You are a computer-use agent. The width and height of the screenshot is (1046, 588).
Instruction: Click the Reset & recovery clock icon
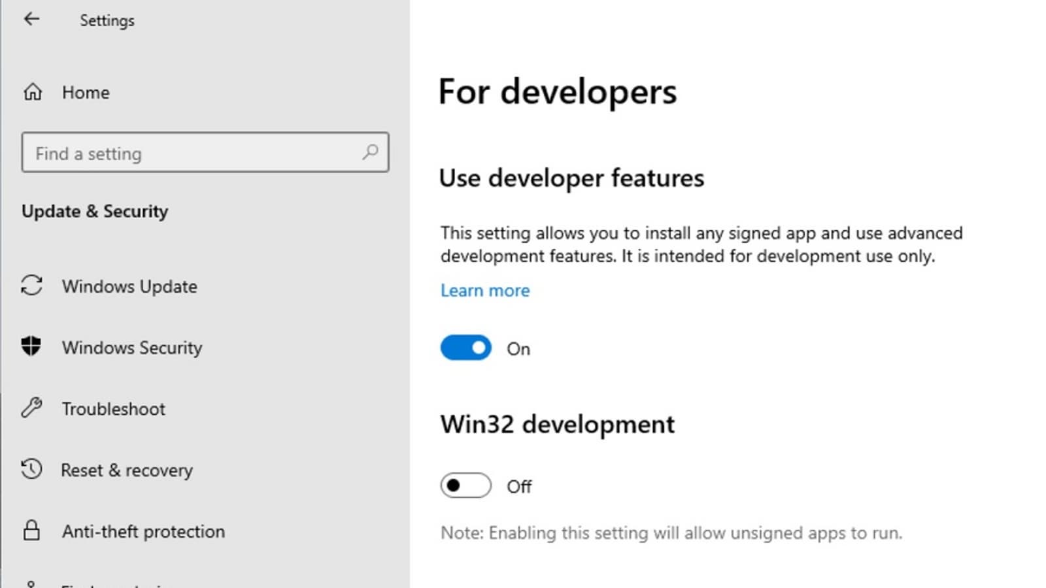31,469
